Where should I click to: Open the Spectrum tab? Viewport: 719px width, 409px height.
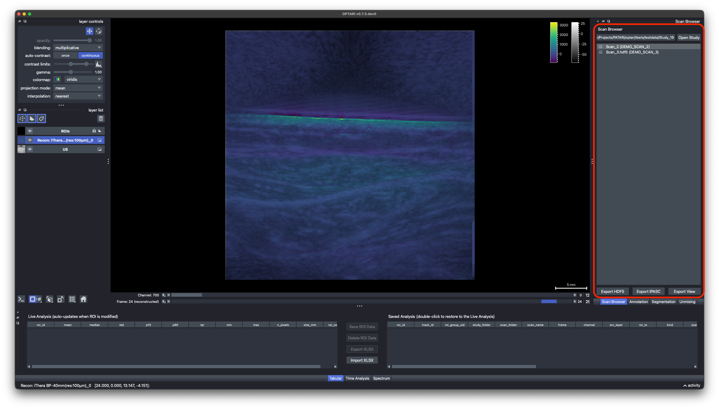pyautogui.click(x=381, y=378)
